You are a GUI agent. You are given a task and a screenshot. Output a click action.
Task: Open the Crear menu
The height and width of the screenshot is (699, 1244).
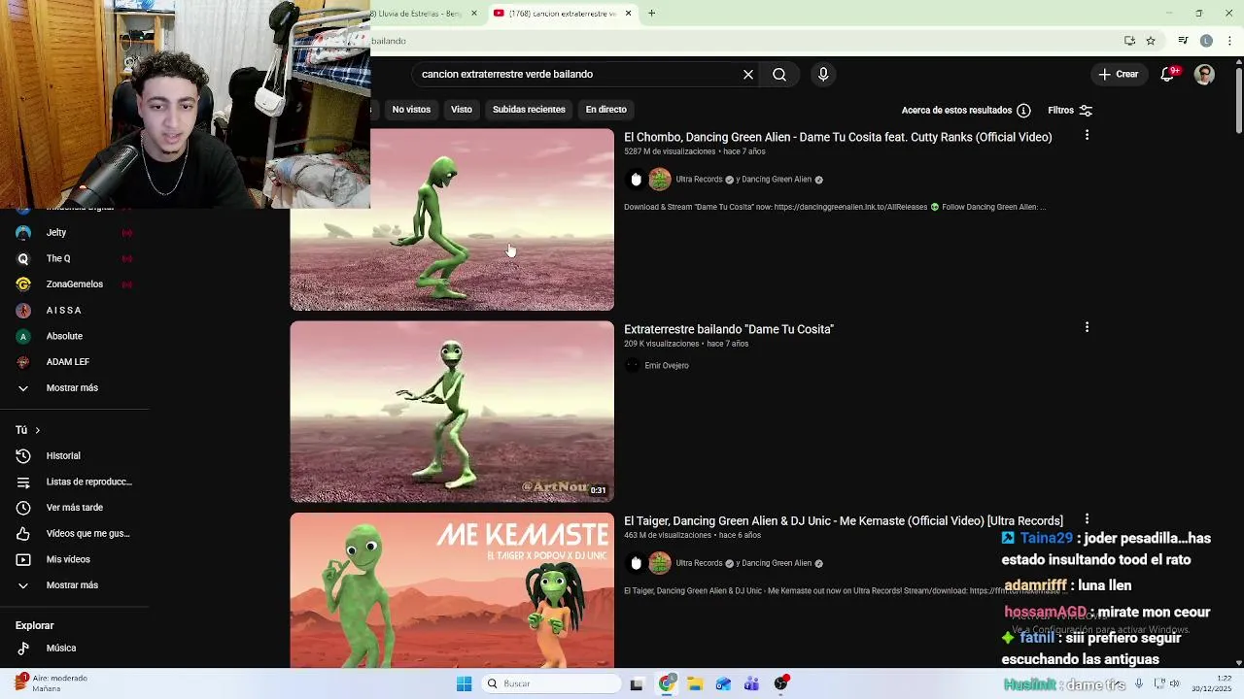[x=1119, y=74]
